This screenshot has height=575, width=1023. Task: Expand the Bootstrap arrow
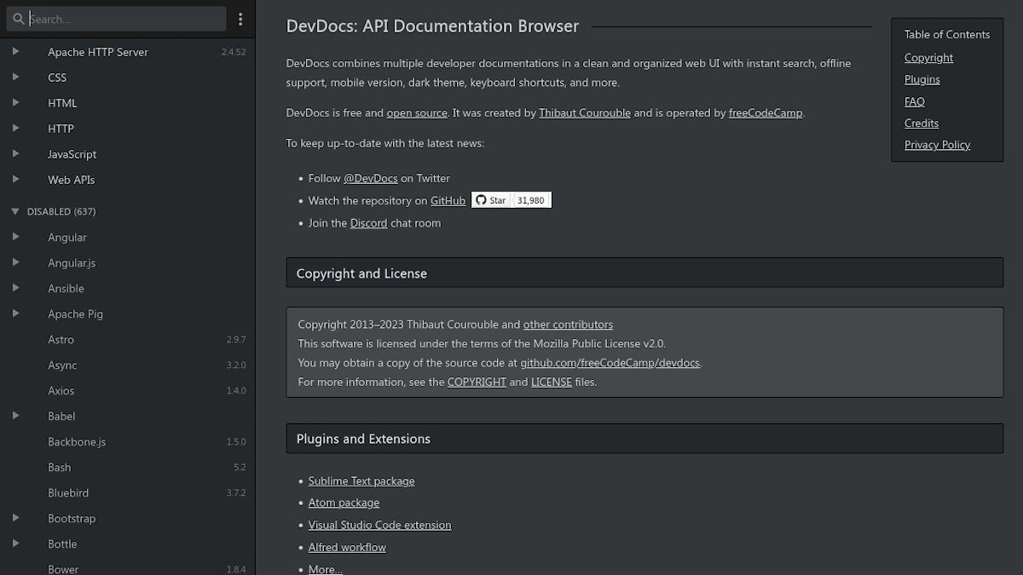15,518
